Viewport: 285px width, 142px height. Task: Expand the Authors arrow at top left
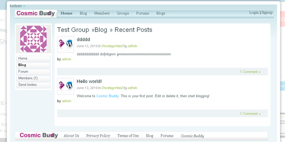(x=24, y=6)
